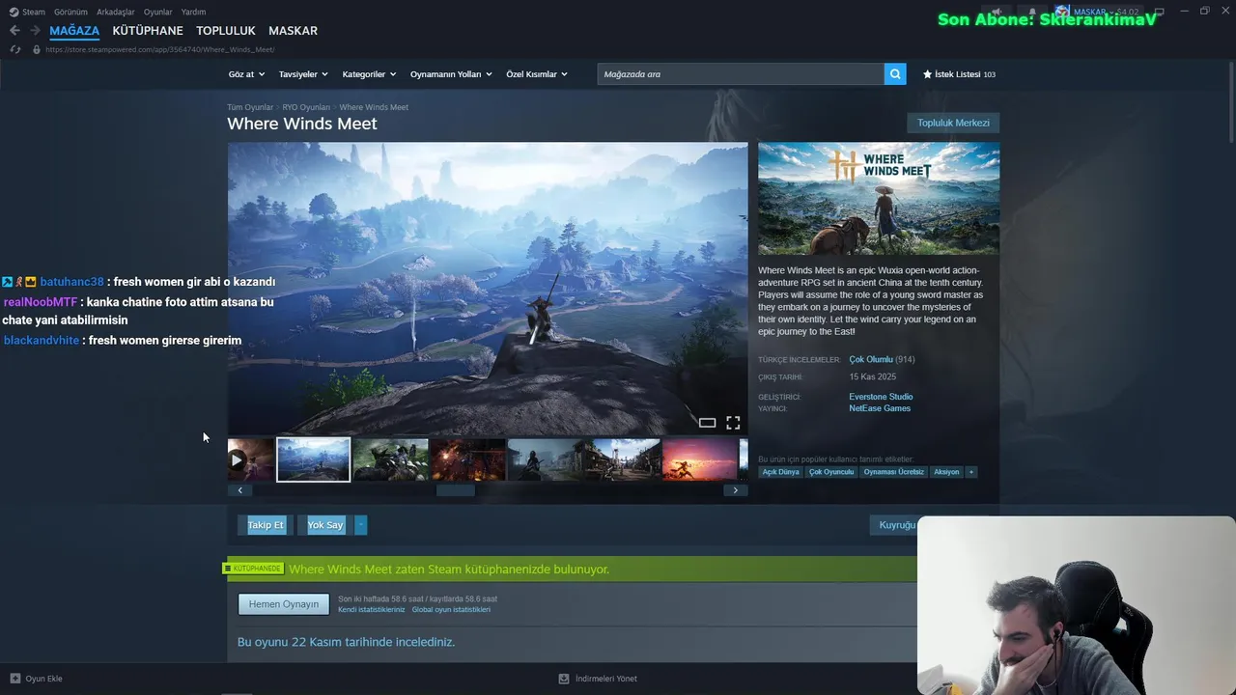Click the Steam forward navigation arrow
1236x695 pixels.
pos(35,31)
